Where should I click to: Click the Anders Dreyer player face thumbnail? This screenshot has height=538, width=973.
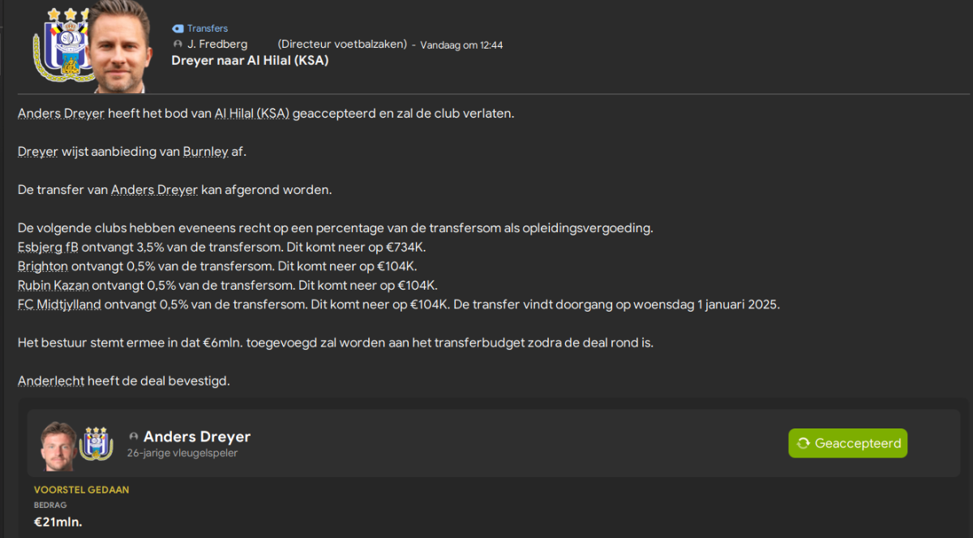pyautogui.click(x=58, y=446)
